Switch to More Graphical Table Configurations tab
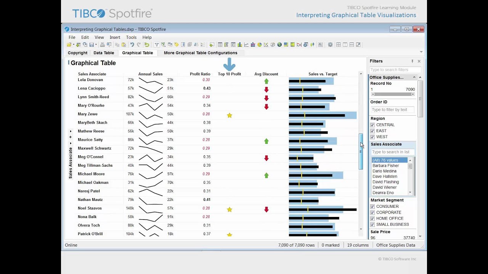The height and width of the screenshot is (274, 488). (x=201, y=53)
